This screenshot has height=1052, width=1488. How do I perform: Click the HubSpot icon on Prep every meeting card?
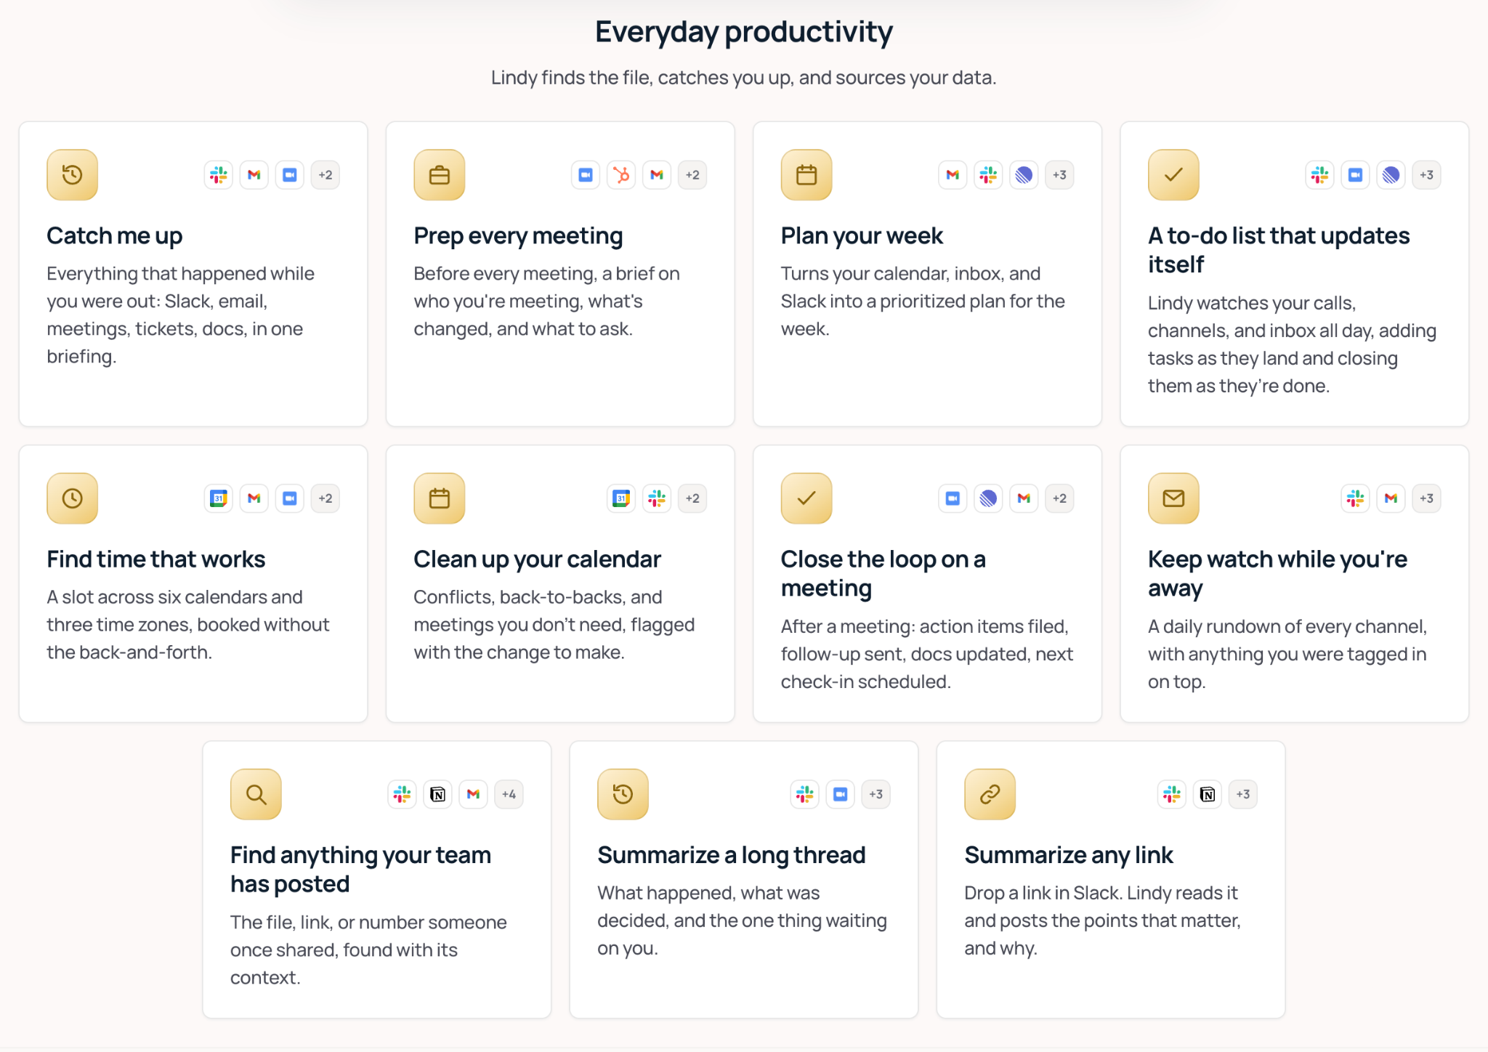[621, 175]
